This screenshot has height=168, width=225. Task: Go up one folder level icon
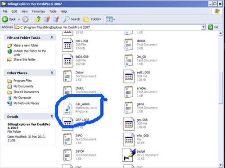(38, 19)
